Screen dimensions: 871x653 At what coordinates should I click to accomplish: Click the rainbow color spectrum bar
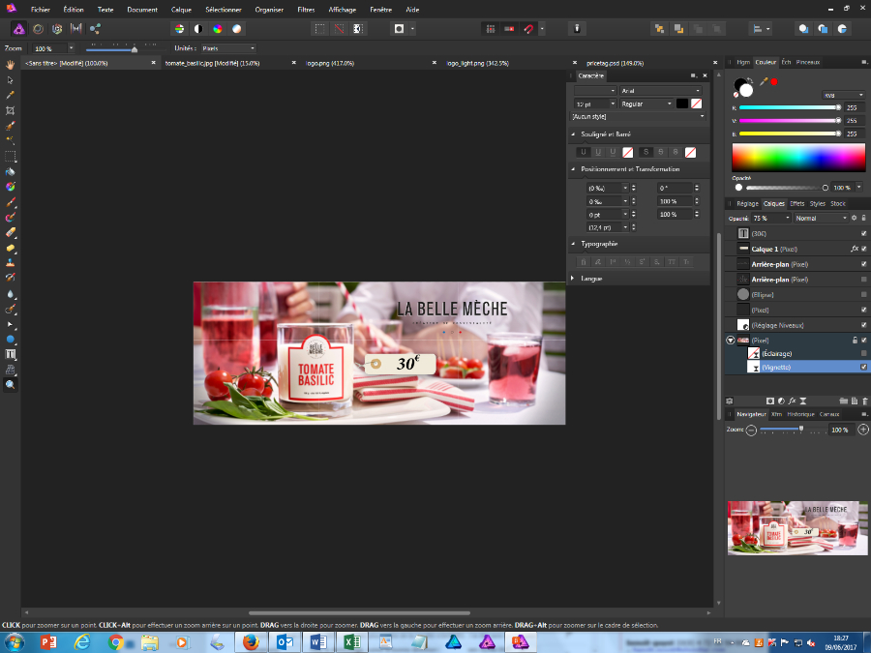click(798, 157)
